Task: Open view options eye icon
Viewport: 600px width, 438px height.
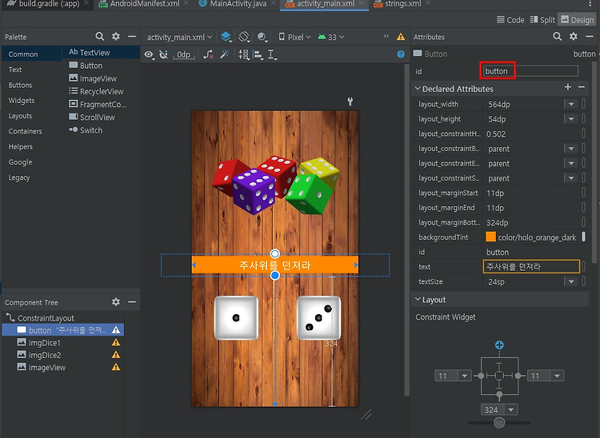Action: [150, 54]
